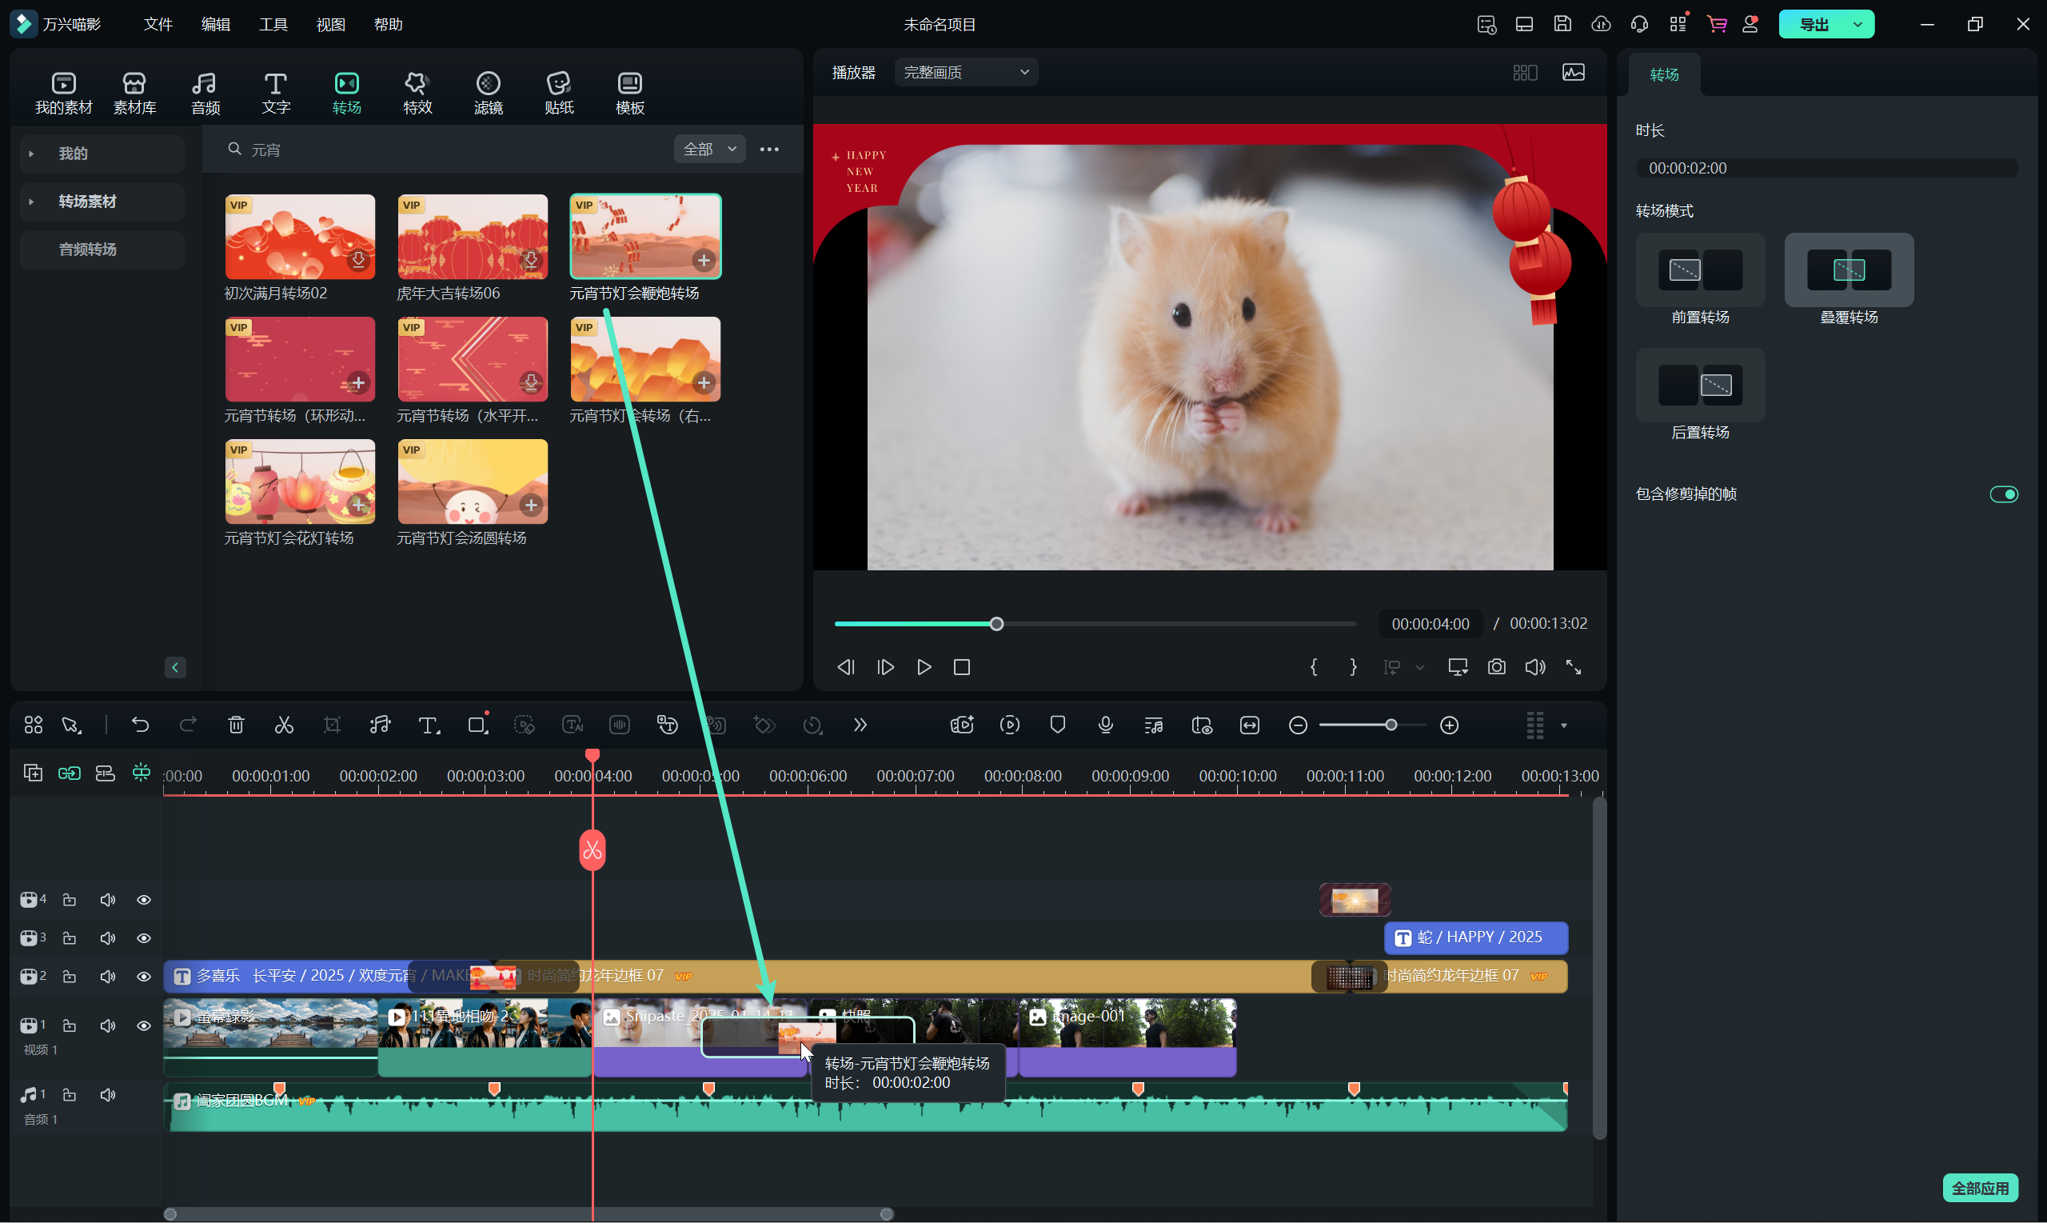Open the 完整画质 quality dropdown

pyautogui.click(x=965, y=73)
